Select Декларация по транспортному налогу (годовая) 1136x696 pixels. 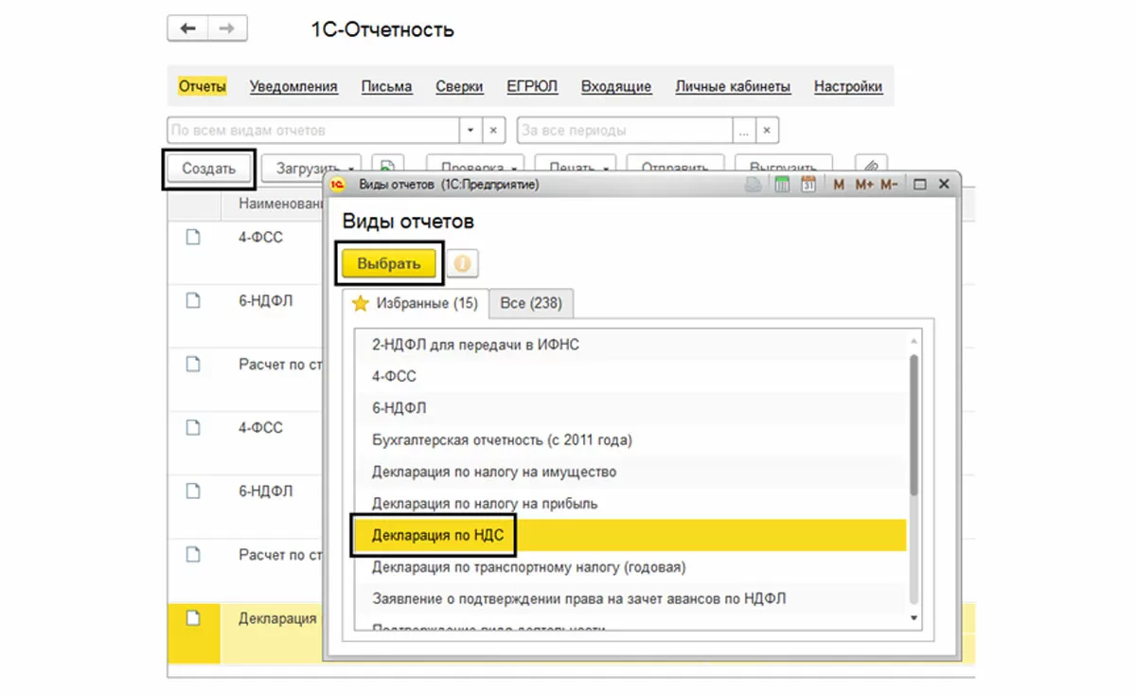click(630, 567)
